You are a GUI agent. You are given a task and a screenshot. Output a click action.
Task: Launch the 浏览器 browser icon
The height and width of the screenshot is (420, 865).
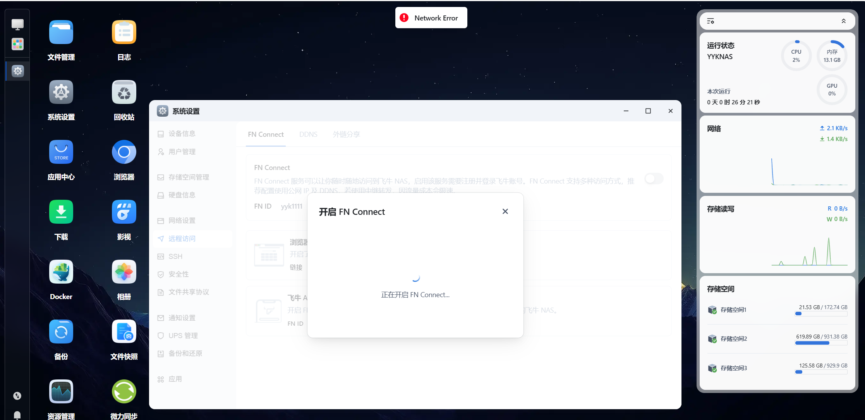[124, 152]
